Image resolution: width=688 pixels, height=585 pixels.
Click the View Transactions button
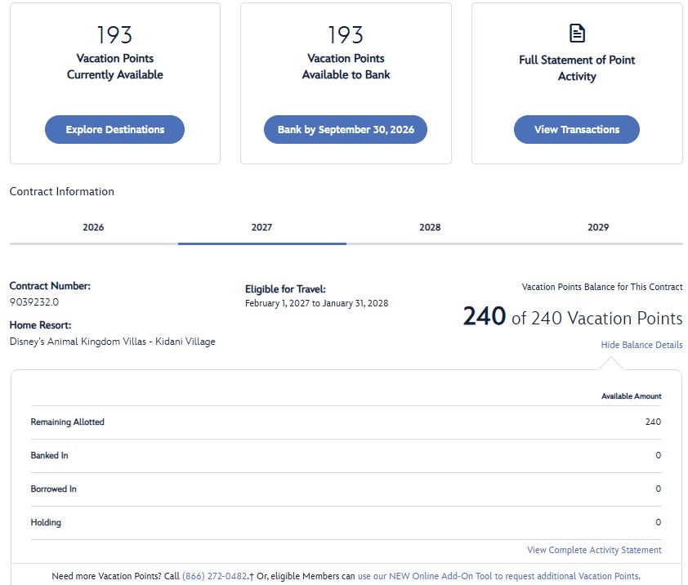576,129
